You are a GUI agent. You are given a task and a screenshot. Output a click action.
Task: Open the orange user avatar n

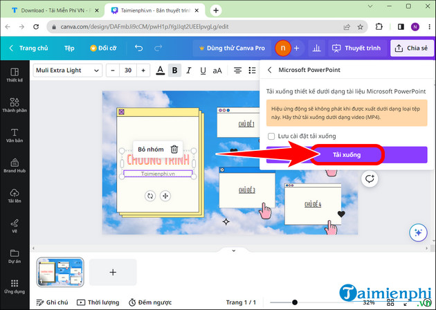click(283, 48)
